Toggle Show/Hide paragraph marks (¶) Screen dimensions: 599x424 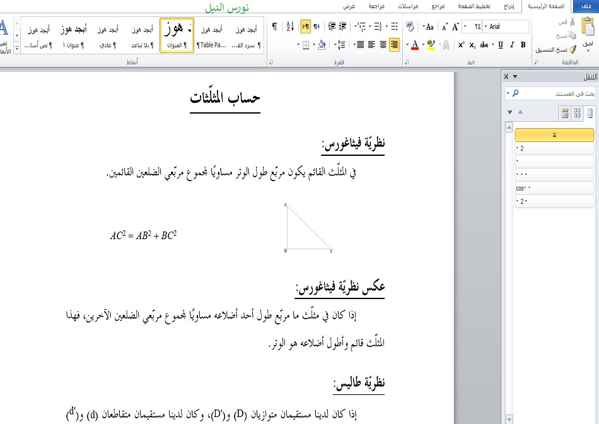pyautogui.click(x=274, y=26)
